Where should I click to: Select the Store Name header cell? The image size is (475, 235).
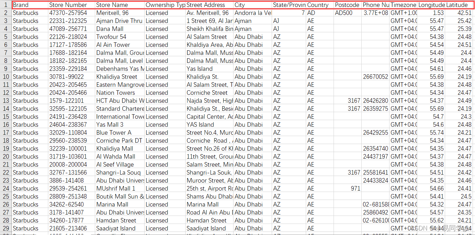point(120,5)
